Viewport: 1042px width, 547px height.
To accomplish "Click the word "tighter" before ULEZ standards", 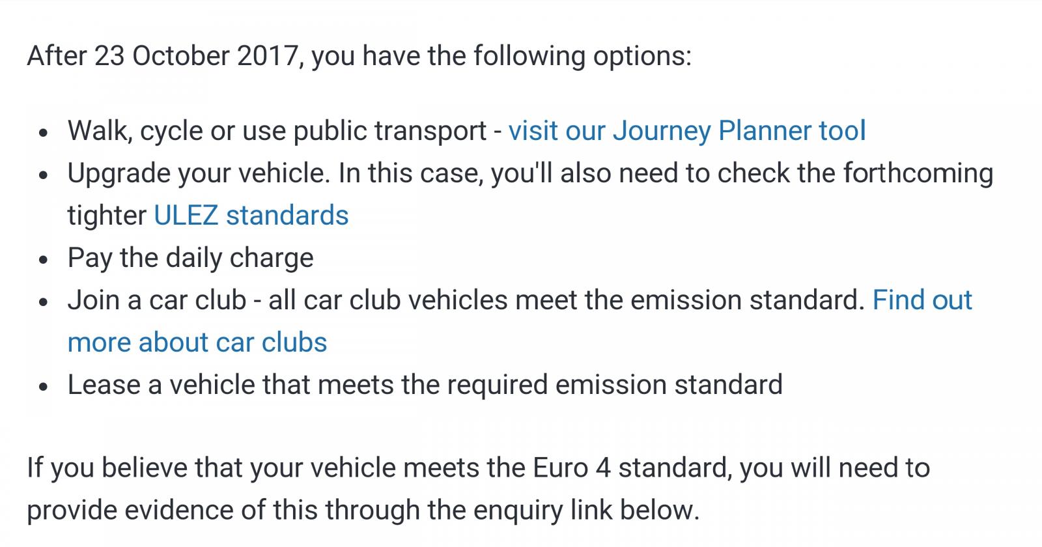I will (x=107, y=216).
